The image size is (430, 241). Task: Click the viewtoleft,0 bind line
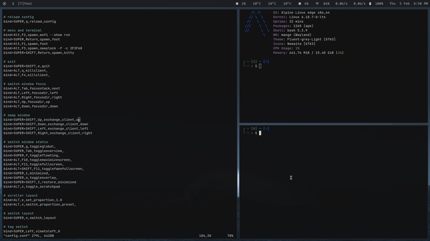click(32, 231)
